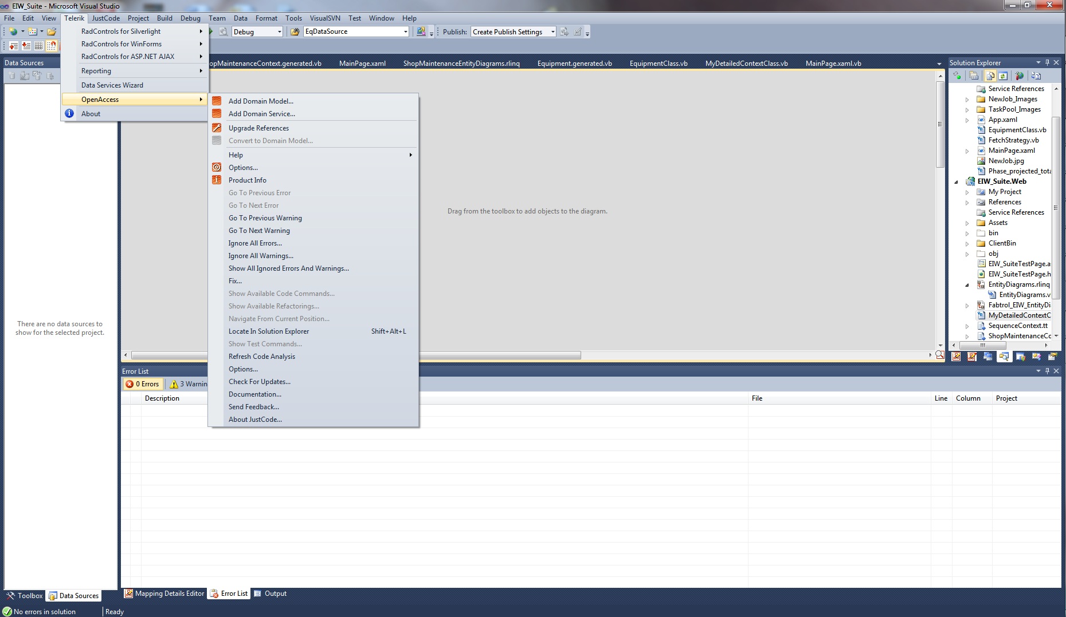
Task: Click Solution Explorer horizontal scrollbar thumb
Action: pyautogui.click(x=982, y=345)
